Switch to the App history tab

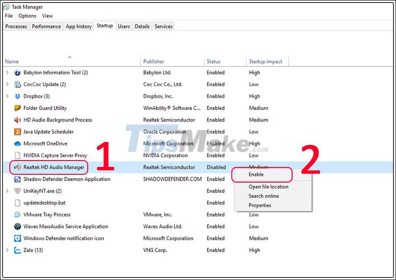[x=78, y=26]
